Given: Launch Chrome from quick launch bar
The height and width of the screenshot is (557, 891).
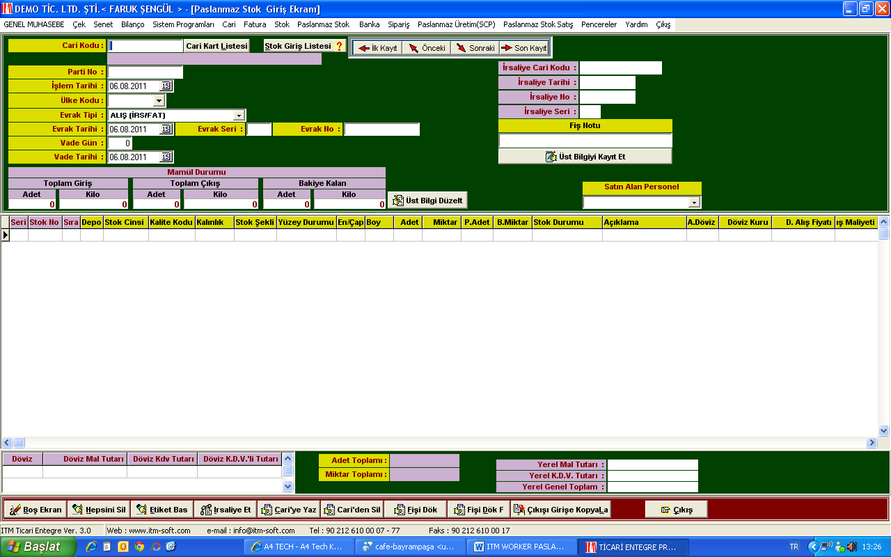Looking at the screenshot, I should [x=139, y=547].
